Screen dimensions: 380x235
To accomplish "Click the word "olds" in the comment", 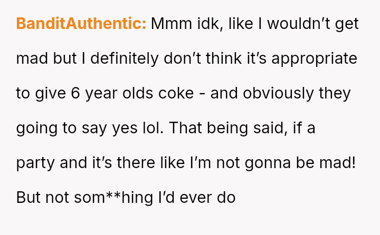I will click(x=138, y=93).
